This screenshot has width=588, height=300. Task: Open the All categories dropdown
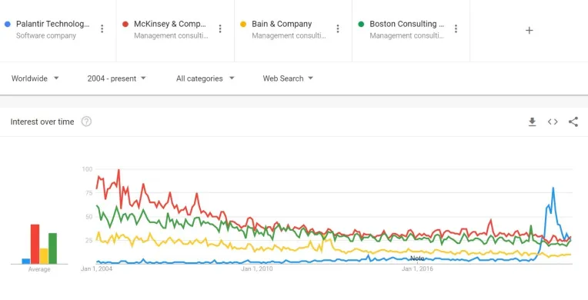(x=205, y=78)
